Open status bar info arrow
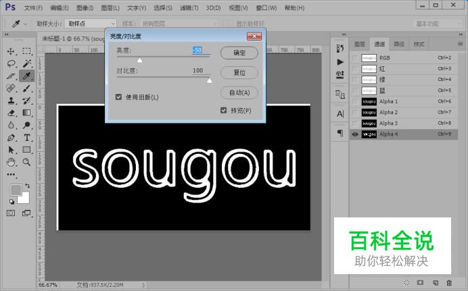 (x=143, y=285)
